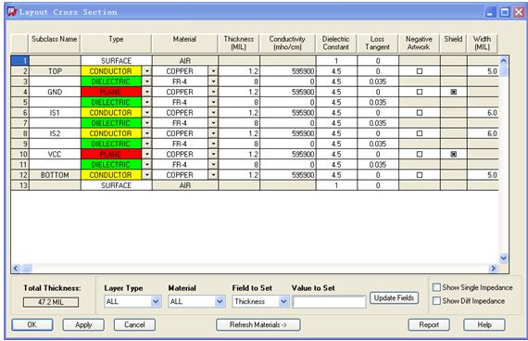Click the horizontal scrollbar left arrow
This screenshot has height=341, width=528.
pyautogui.click(x=16, y=268)
